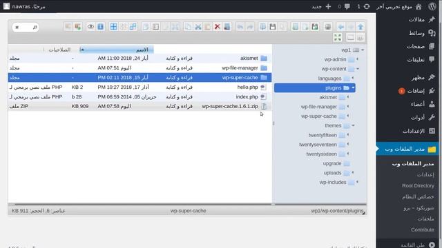This screenshot has width=442, height=248.
Task: Expand languages folder in tree
Action: tap(353, 78)
